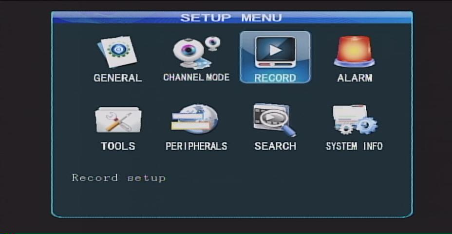Choose the GENERAL menu label
The height and width of the screenshot is (234, 452).
[x=117, y=78]
